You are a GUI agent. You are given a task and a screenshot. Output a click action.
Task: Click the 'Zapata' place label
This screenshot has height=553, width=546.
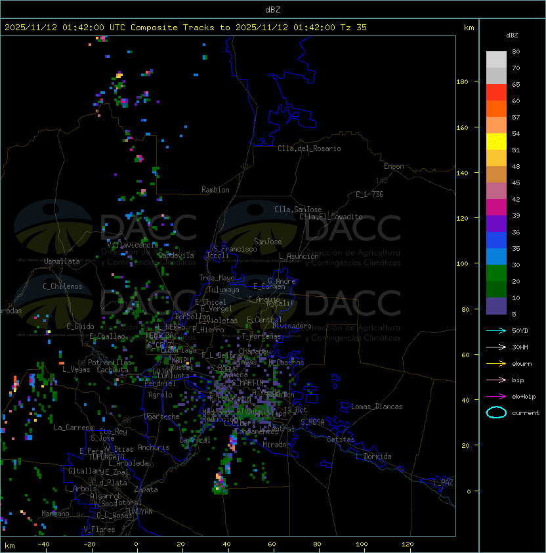point(146,489)
